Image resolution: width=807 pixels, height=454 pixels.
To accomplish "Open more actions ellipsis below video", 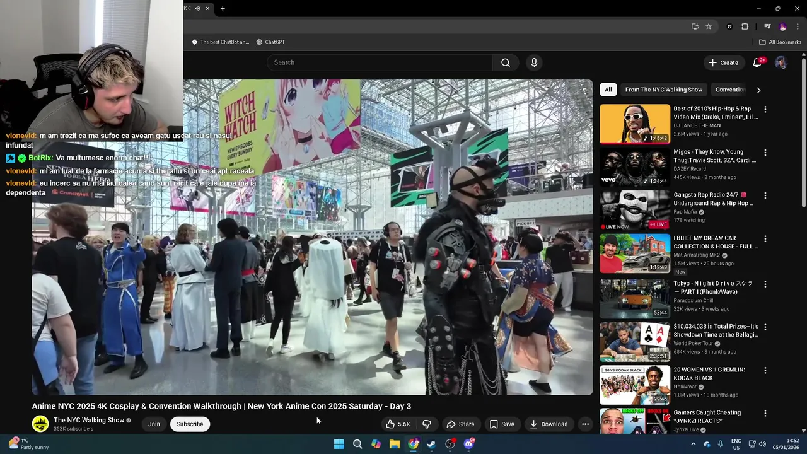I will point(585,424).
